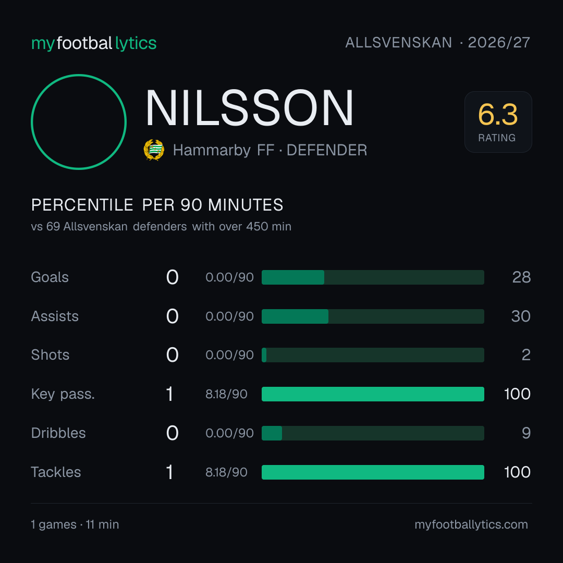Viewport: 563px width, 563px height.
Task: Click the Dribbles percentile bar
Action: coord(373,433)
